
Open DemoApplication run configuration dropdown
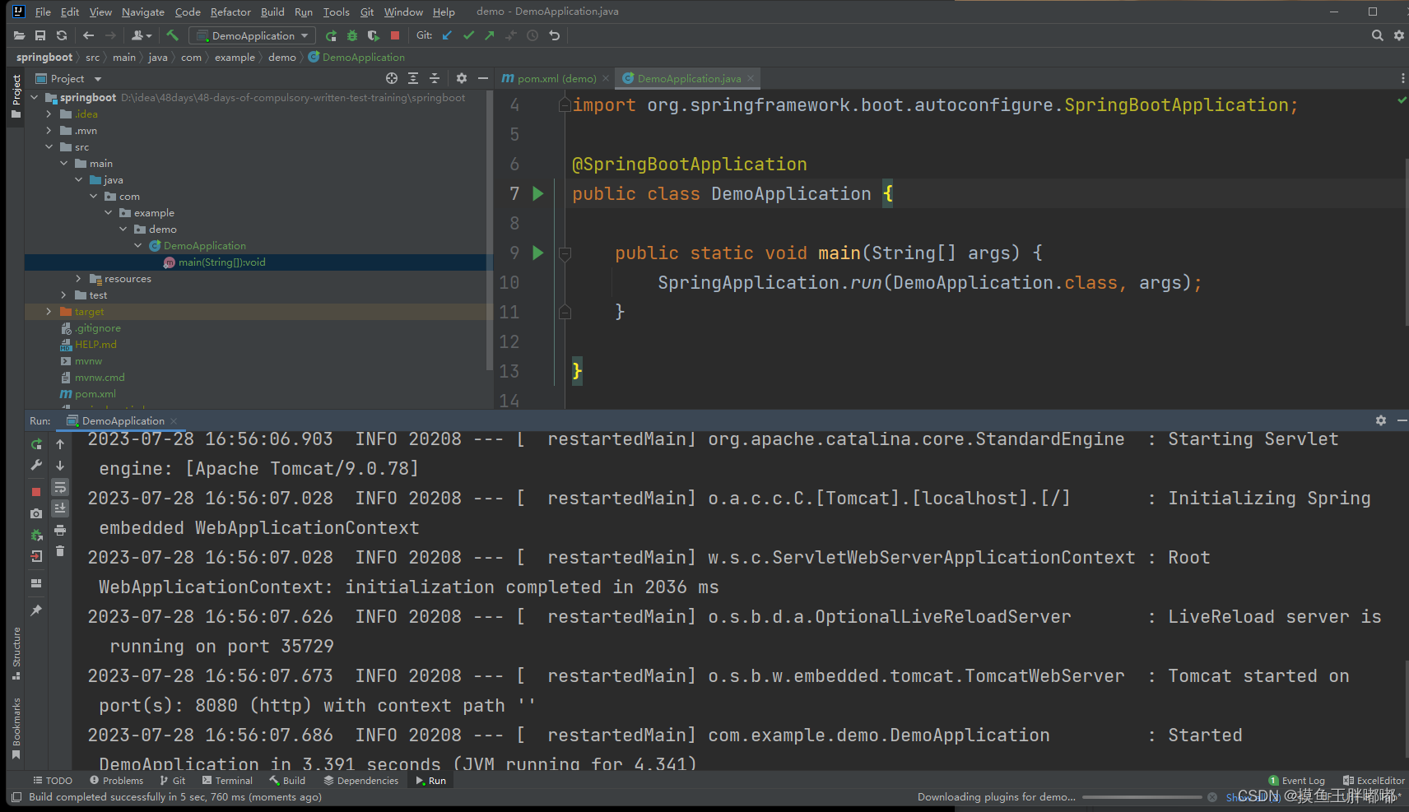click(253, 35)
